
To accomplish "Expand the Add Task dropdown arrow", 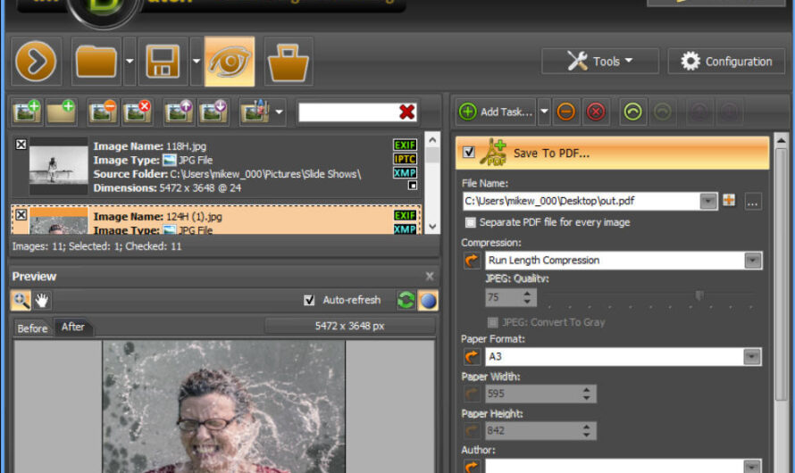I will 544,112.
